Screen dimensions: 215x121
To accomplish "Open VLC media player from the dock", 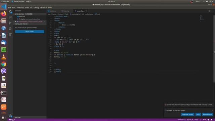I will tap(4, 57).
